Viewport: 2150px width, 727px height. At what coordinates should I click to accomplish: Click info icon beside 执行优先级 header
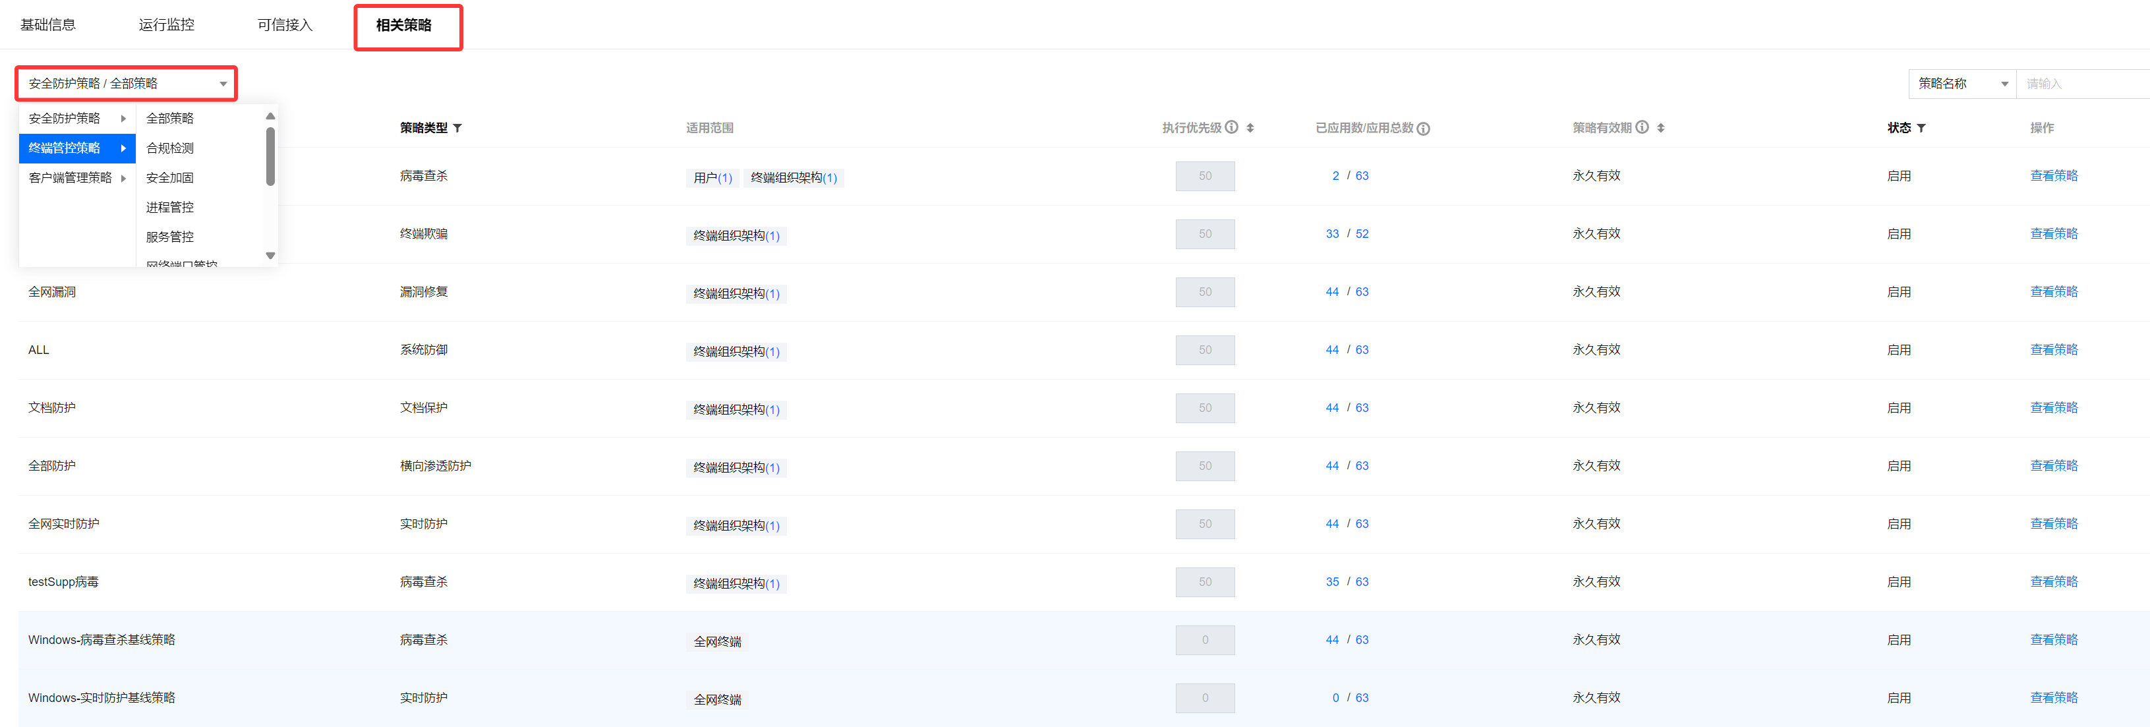[1231, 128]
